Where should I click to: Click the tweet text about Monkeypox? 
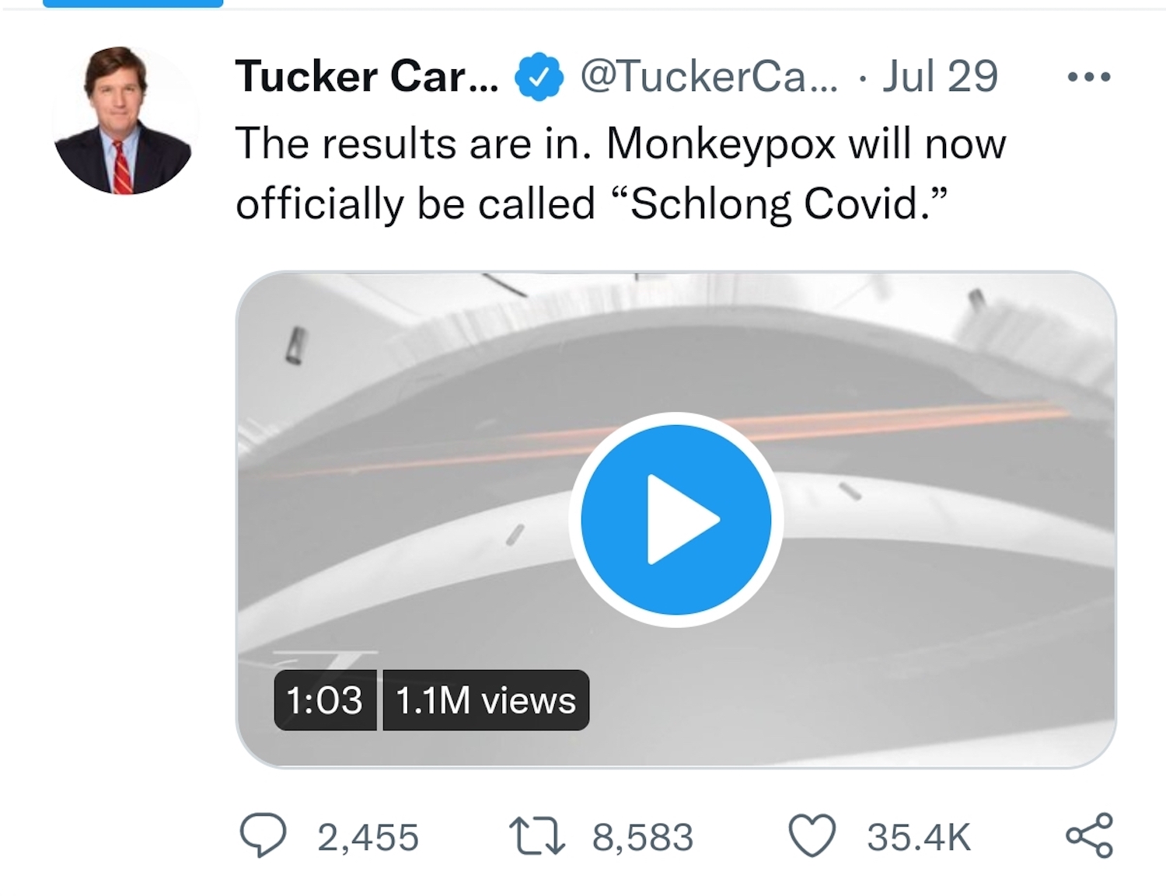[x=620, y=145]
